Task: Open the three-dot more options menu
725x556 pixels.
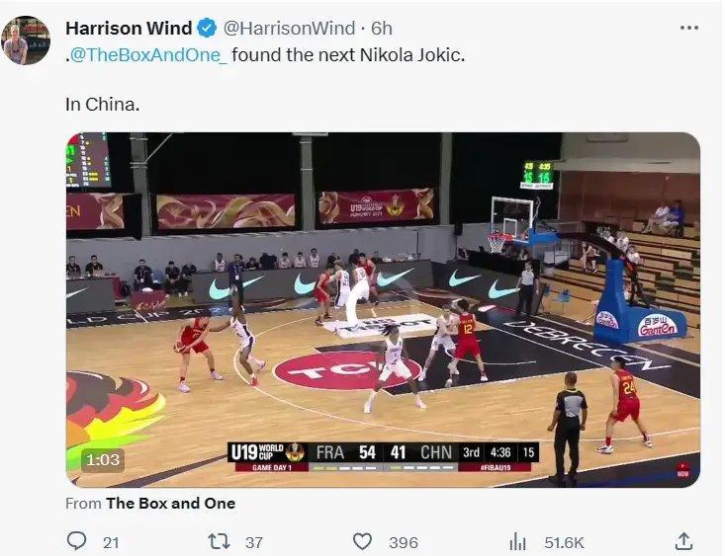Action: click(689, 28)
